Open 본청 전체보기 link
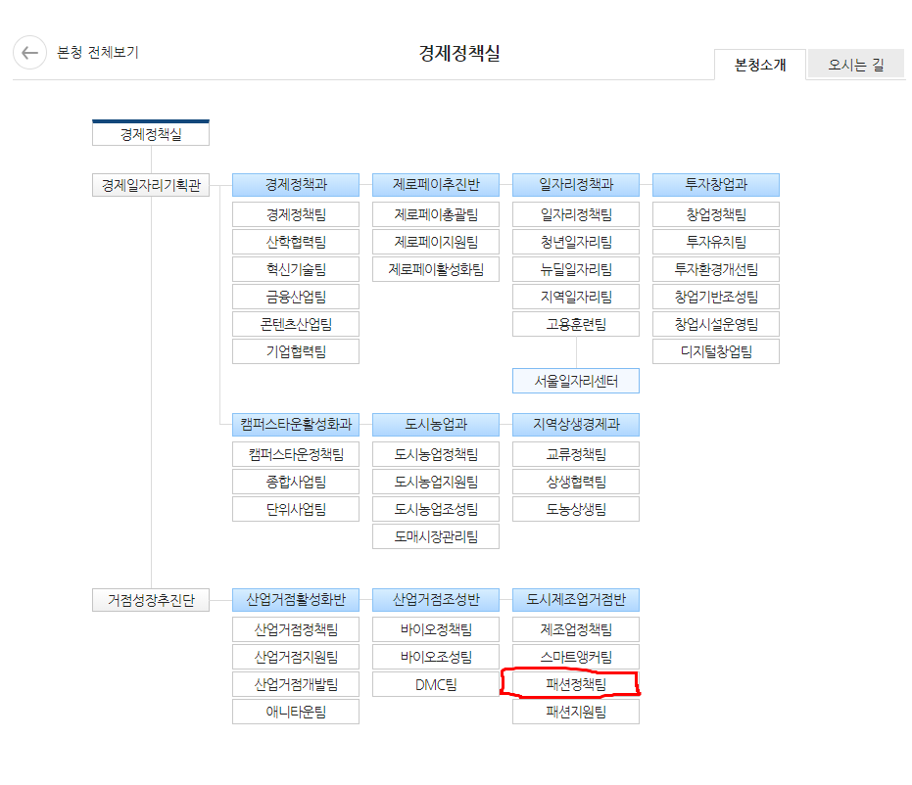 point(98,52)
